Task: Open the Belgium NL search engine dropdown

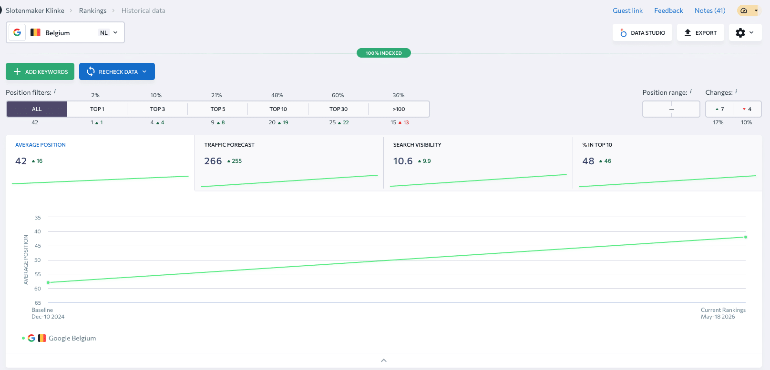Action: [x=65, y=32]
